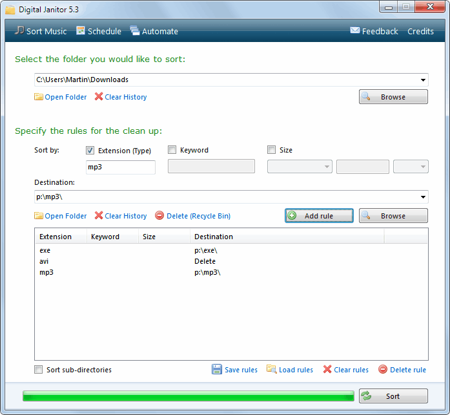Toggle Sort sub-directories checkbox

coord(38,369)
